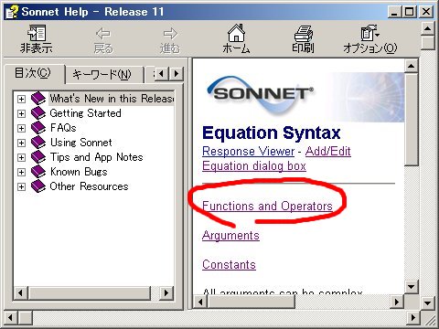Click the FAQs purple book icon

(38, 128)
